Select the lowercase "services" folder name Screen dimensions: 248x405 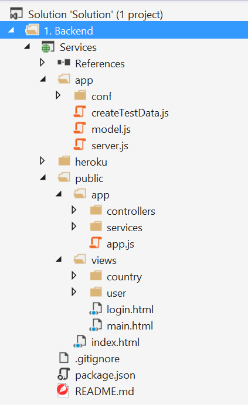coord(124,228)
